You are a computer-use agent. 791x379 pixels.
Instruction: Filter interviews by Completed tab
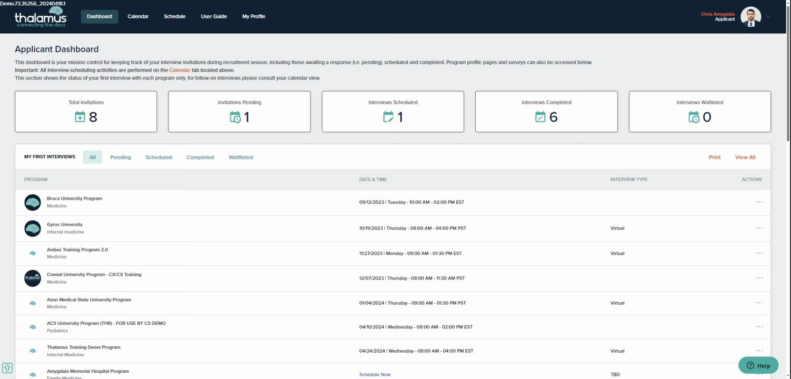click(x=201, y=157)
